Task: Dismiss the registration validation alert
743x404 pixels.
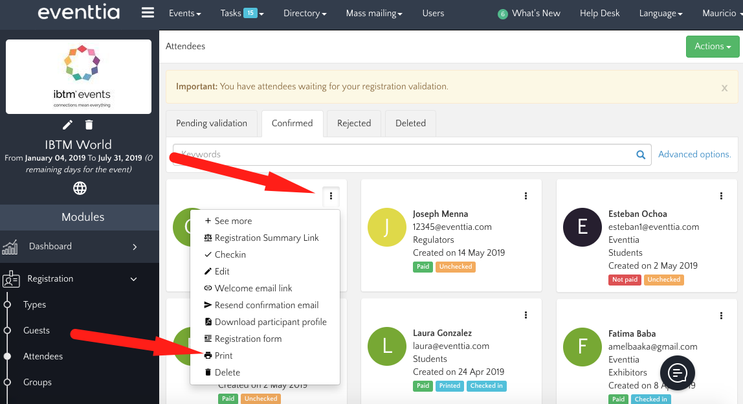Action: point(724,88)
